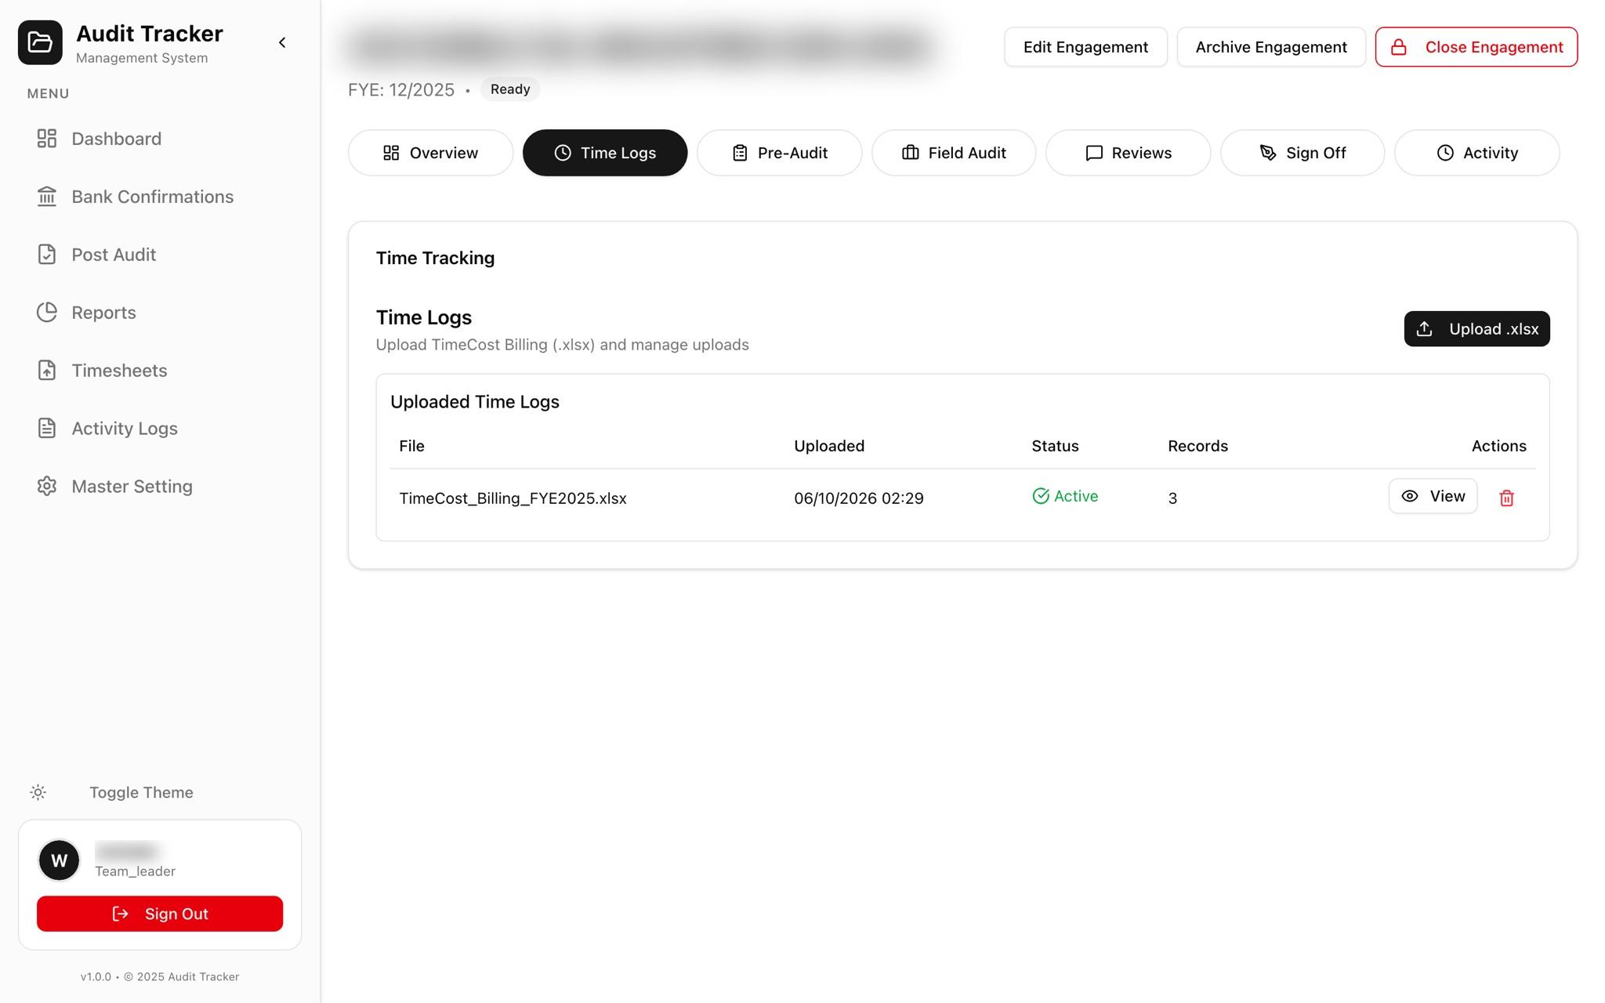Open the Field Audit tab
This screenshot has height=1003, width=1605.
coord(954,153)
